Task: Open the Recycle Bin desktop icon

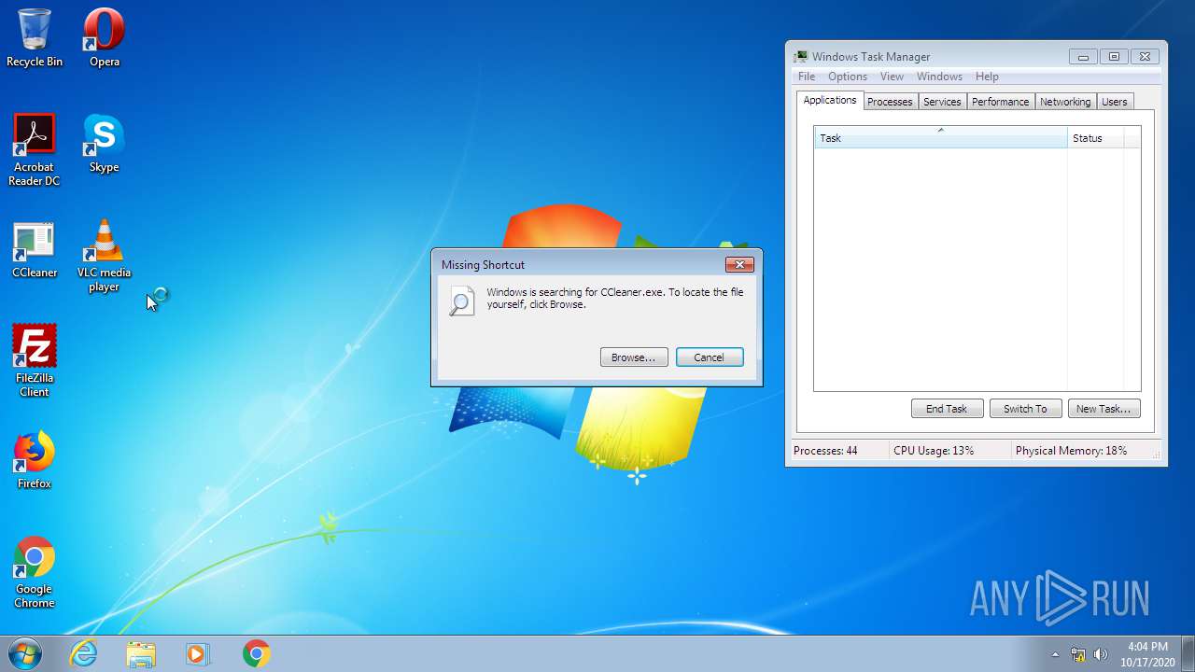Action: point(35,37)
